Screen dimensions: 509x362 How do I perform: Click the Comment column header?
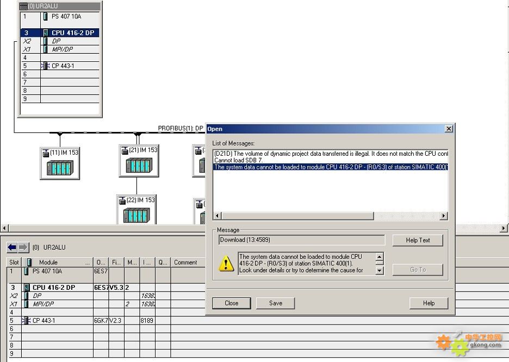188,262
